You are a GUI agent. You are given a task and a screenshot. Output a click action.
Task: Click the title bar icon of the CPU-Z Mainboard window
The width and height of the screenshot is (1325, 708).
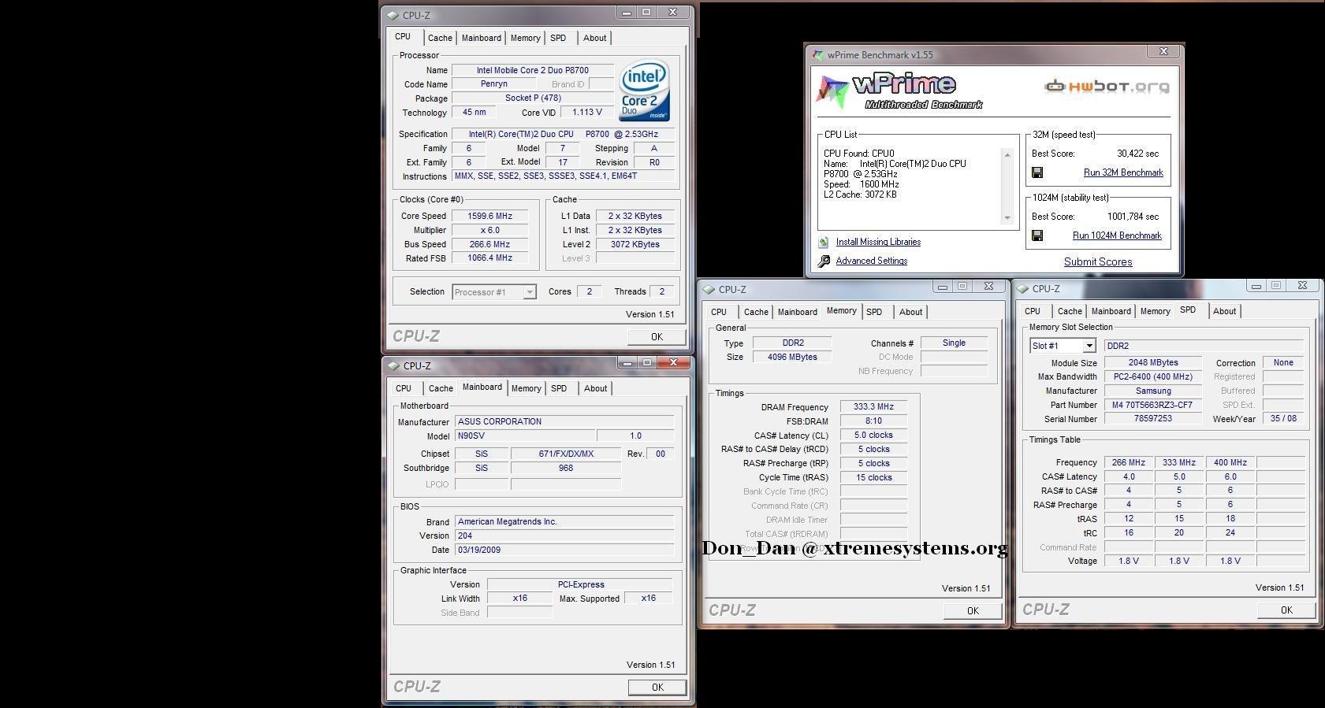tap(394, 366)
